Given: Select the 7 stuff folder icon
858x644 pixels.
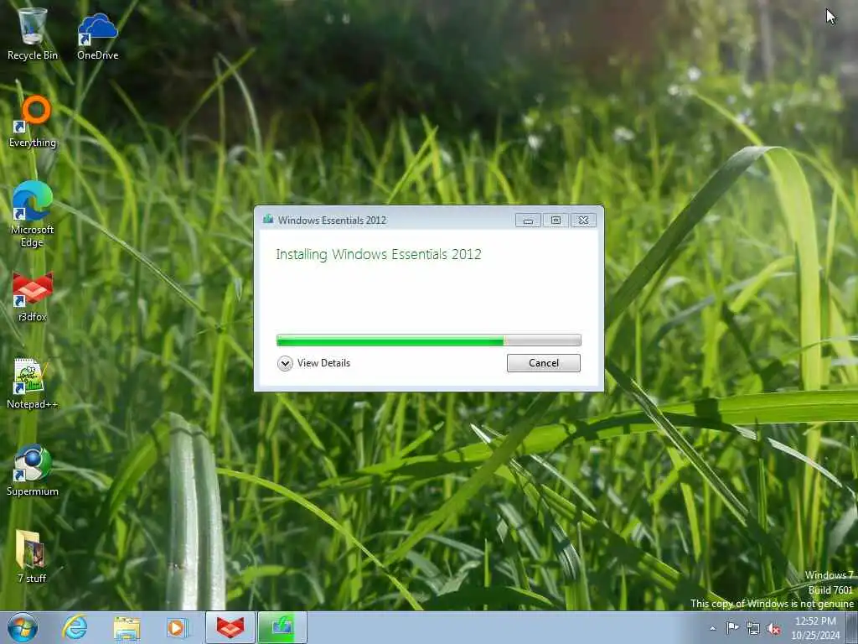Looking at the screenshot, I should click(x=32, y=557).
